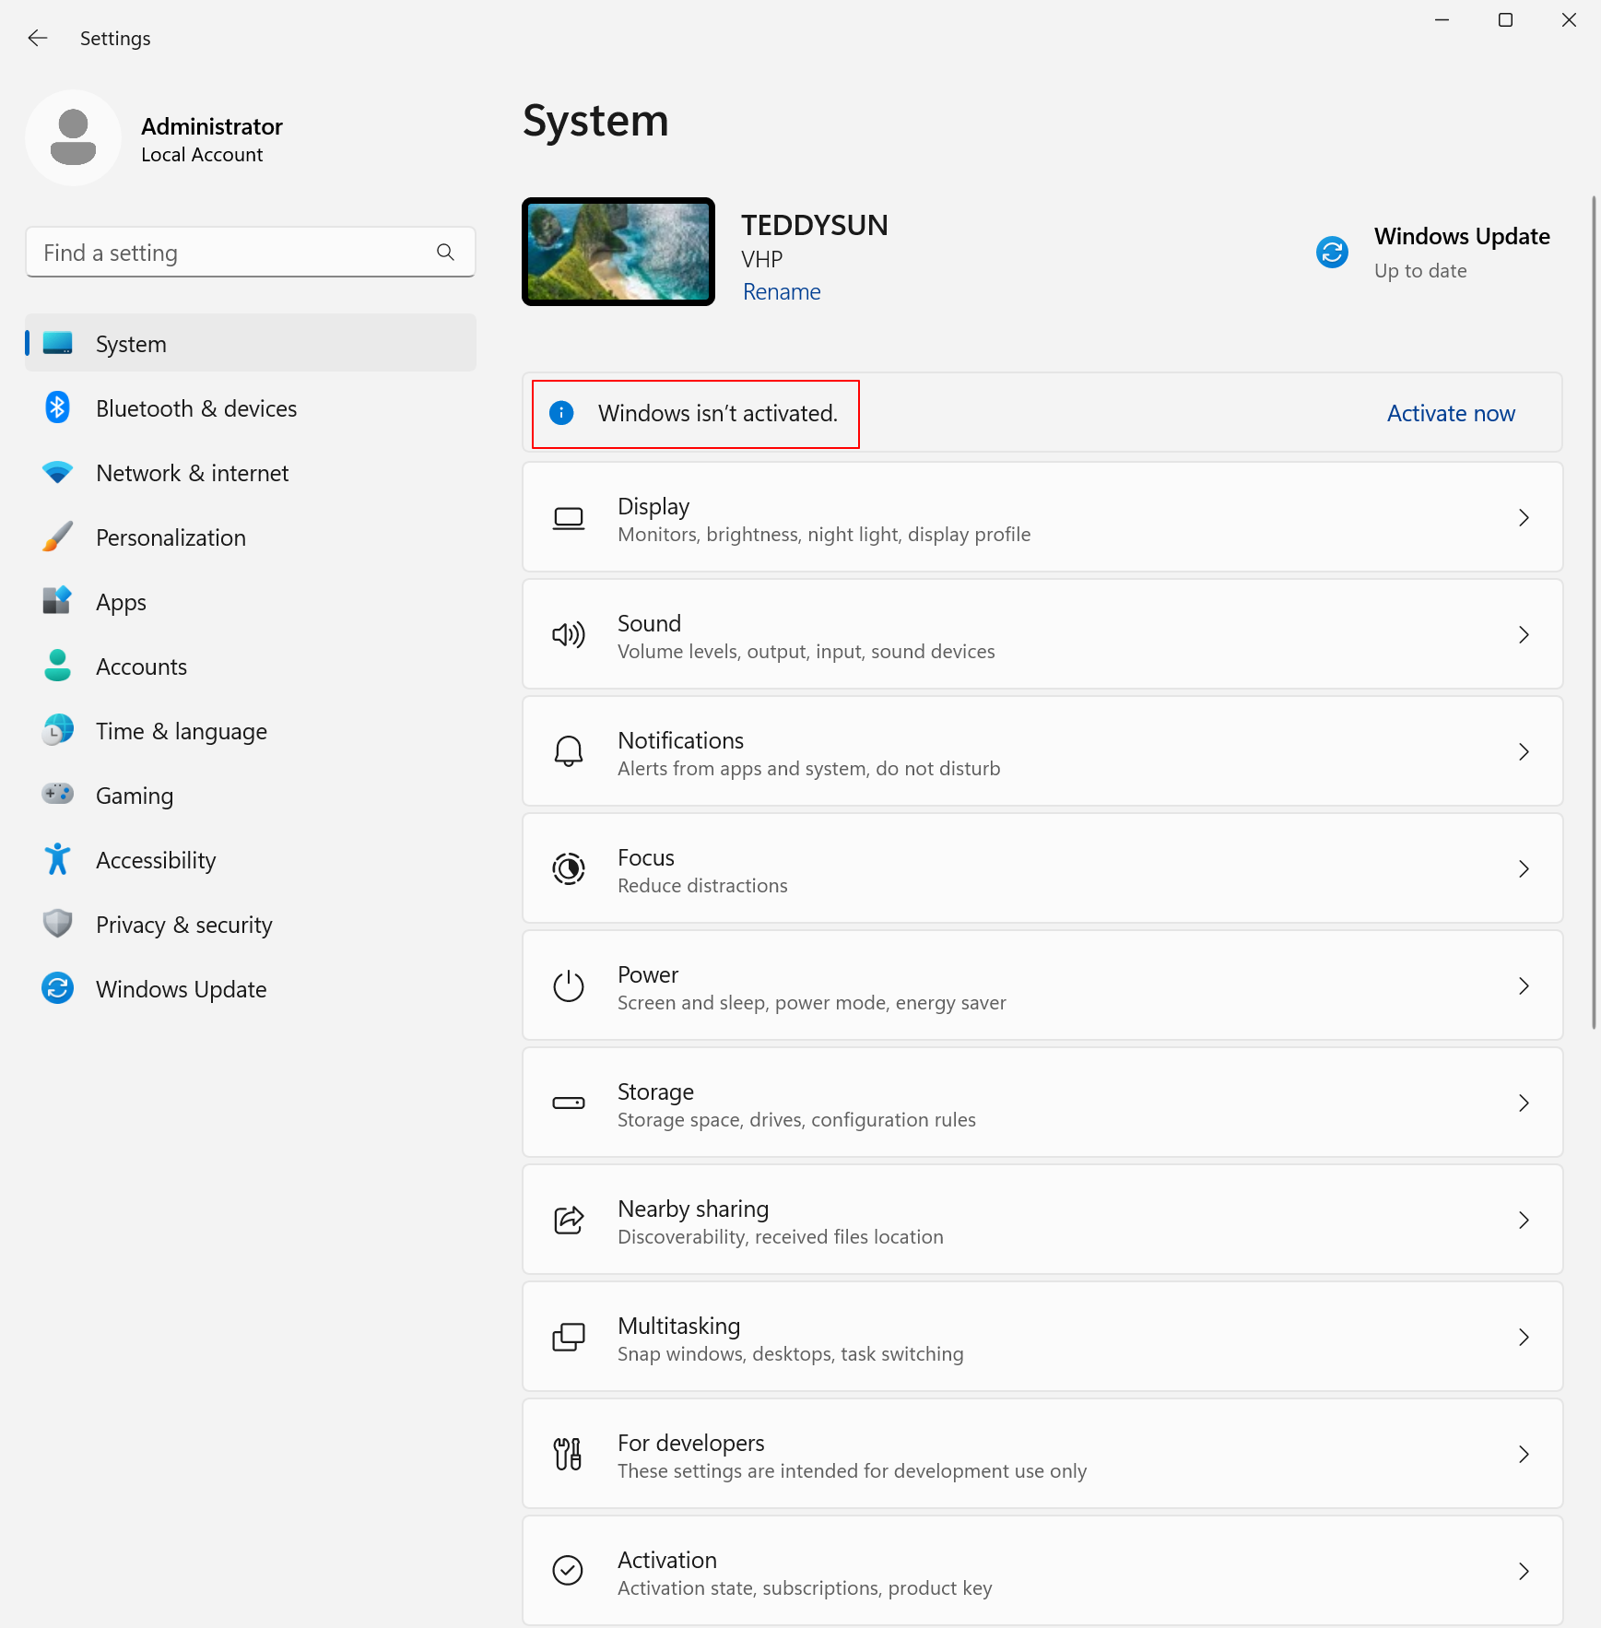This screenshot has width=1601, height=1628.
Task: Click the TEDDYSUN device name
Action: click(815, 226)
